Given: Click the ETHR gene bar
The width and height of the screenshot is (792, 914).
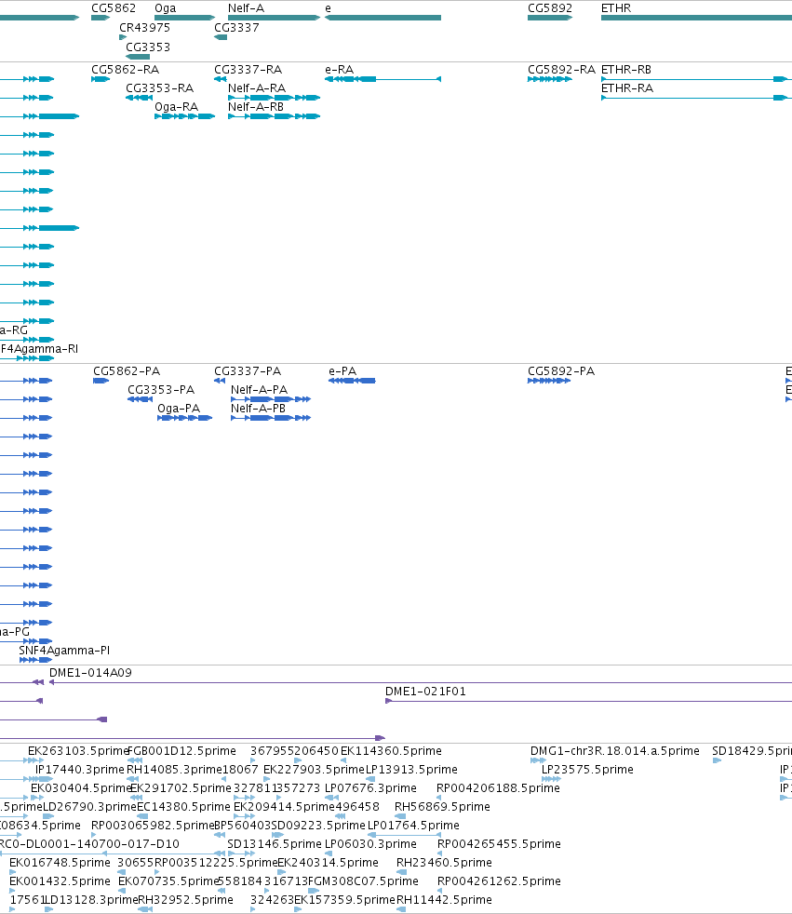Looking at the screenshot, I should pyautogui.click(x=696, y=18).
